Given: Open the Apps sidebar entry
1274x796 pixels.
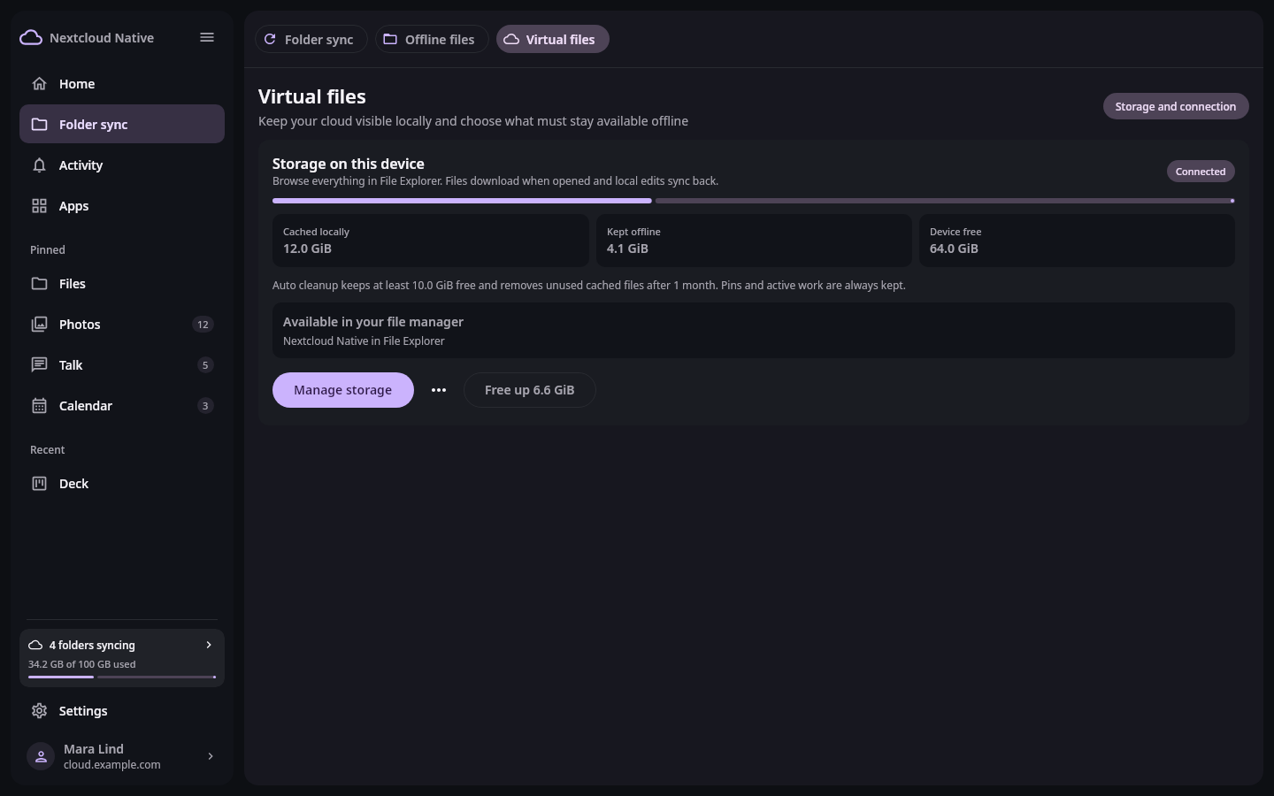Looking at the screenshot, I should point(122,206).
